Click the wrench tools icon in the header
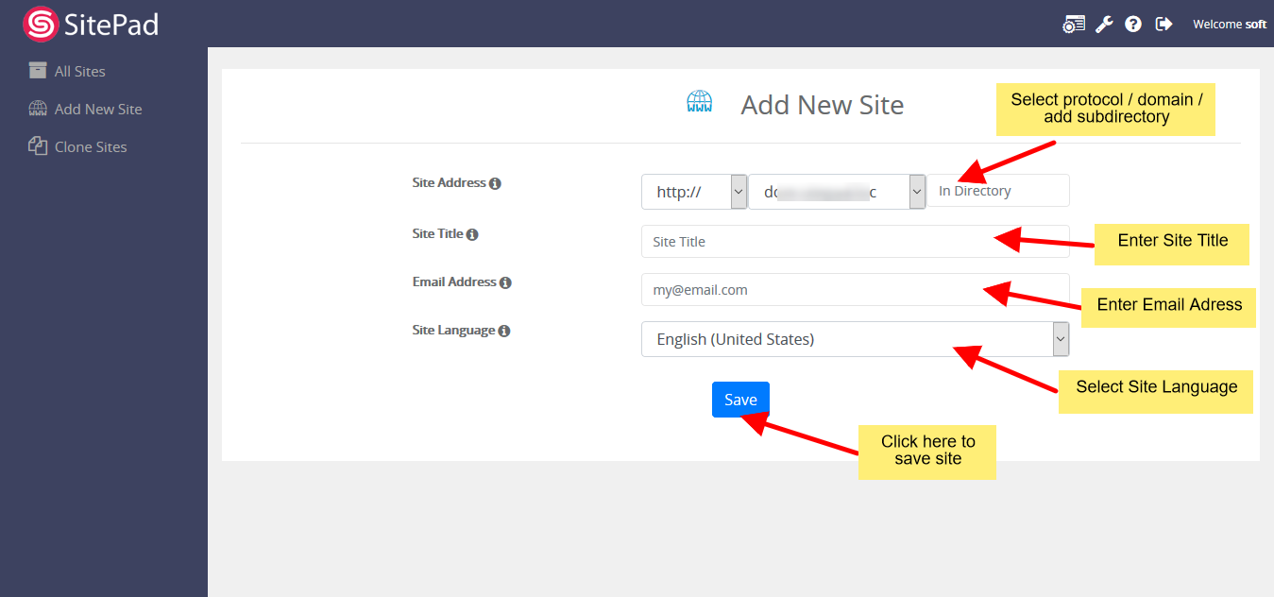The height and width of the screenshot is (597, 1274). click(1103, 23)
